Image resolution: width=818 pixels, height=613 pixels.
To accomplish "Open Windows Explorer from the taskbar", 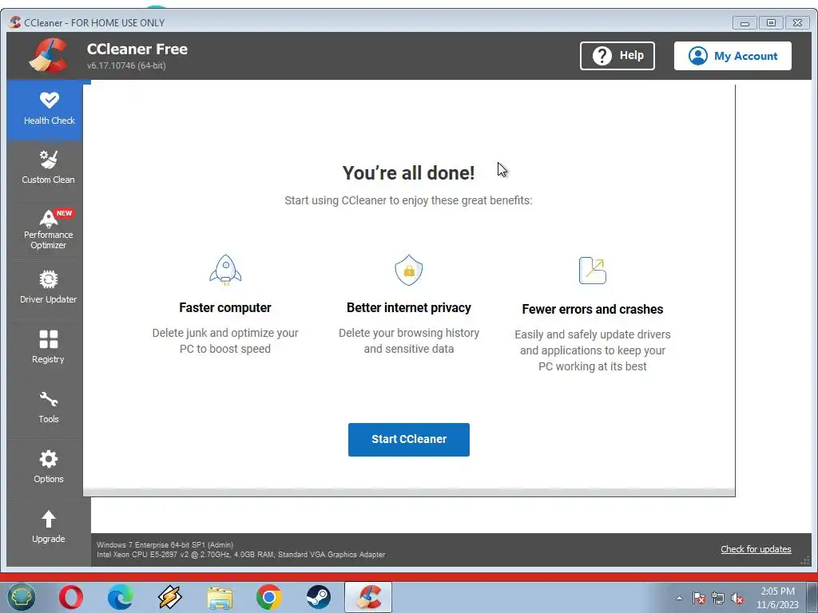I will pos(220,597).
